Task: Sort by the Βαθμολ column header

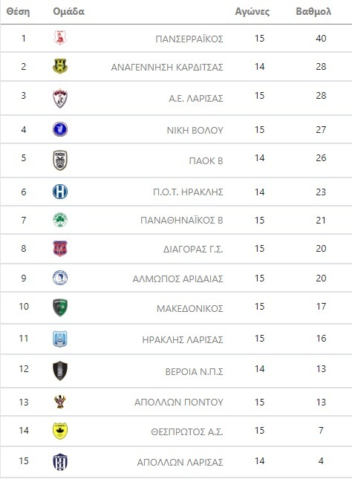Action: (x=313, y=12)
